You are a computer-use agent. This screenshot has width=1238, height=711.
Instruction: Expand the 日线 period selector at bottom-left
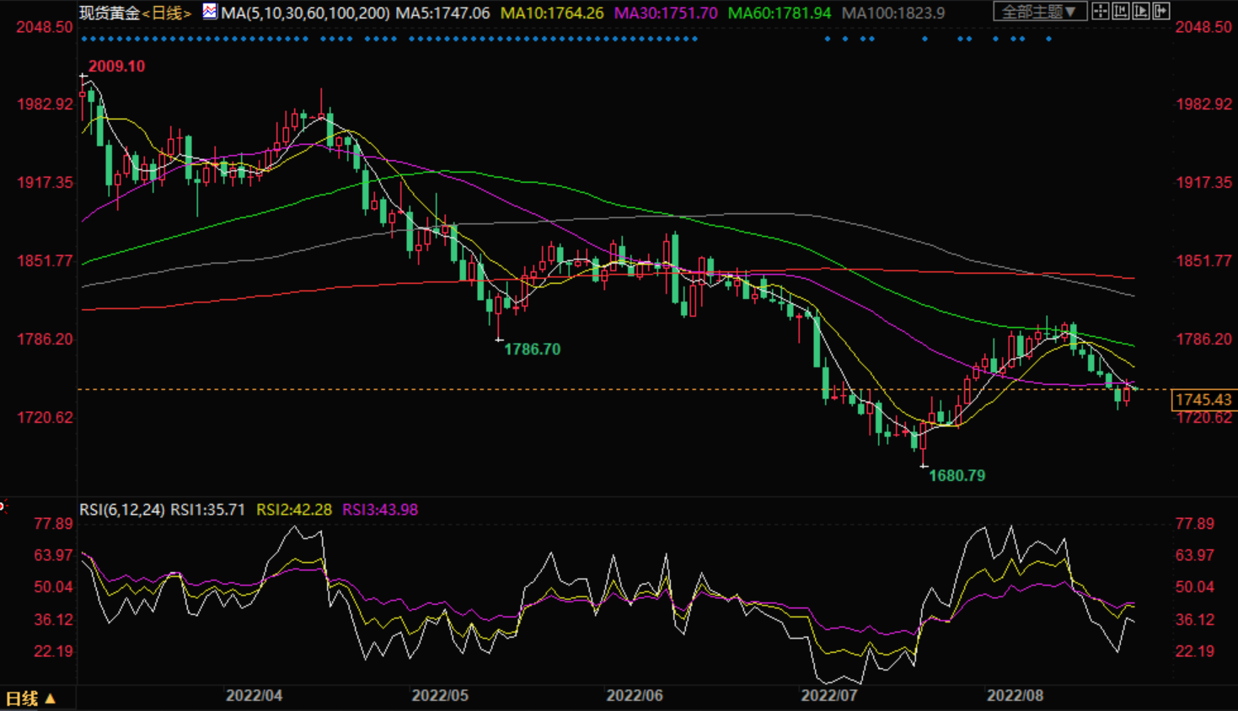(x=30, y=698)
